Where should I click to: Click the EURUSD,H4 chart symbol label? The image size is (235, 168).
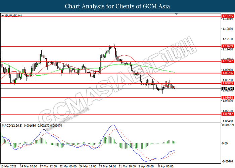pos(13,15)
